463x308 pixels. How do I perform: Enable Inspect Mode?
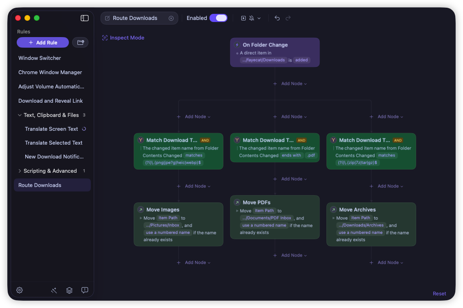(123, 38)
